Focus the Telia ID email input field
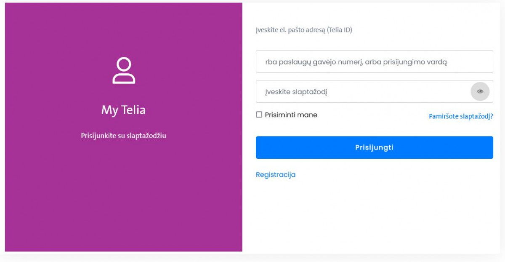 374,61
